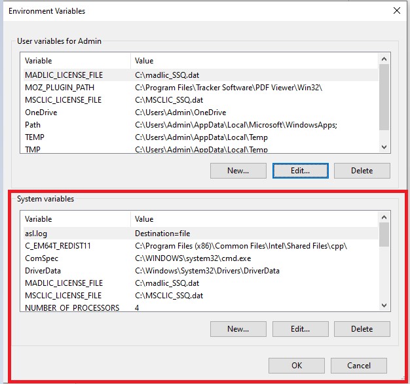Select the ComSpec system variable
The width and height of the screenshot is (410, 384).
tap(41, 258)
